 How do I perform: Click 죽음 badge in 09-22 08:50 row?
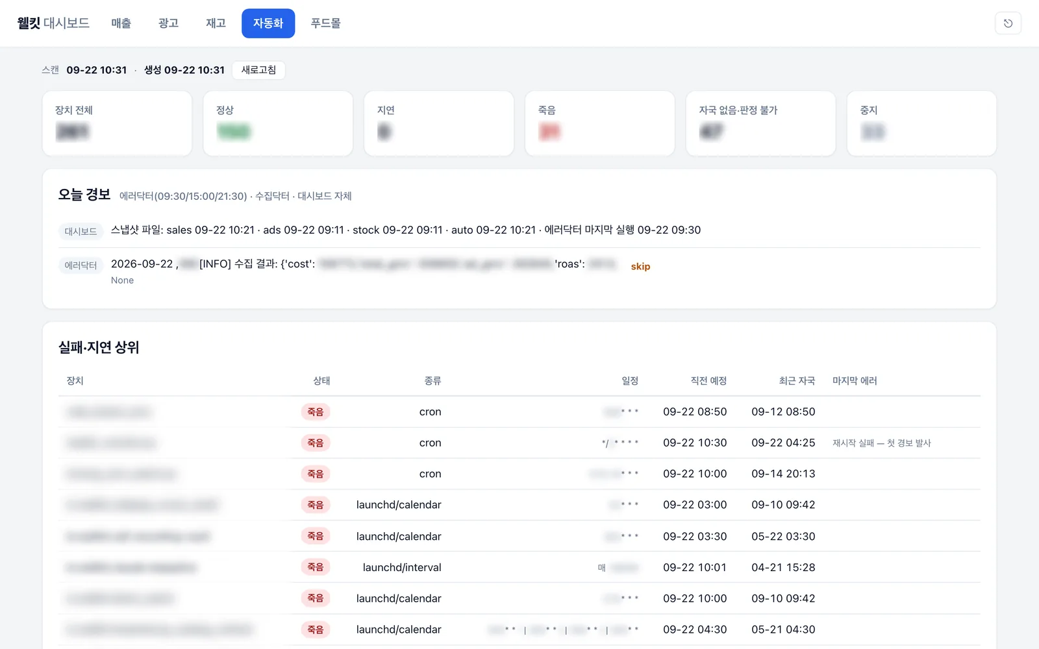pos(316,411)
